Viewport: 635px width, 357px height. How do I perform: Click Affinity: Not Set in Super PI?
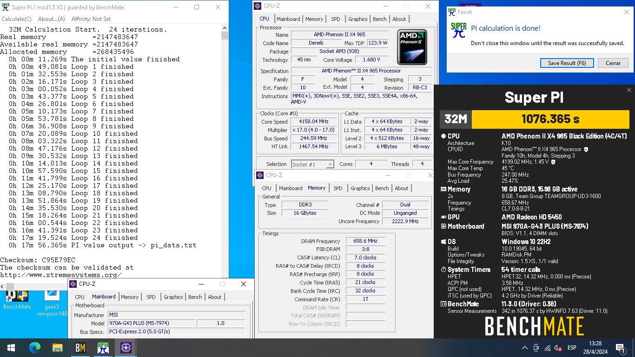click(91, 19)
